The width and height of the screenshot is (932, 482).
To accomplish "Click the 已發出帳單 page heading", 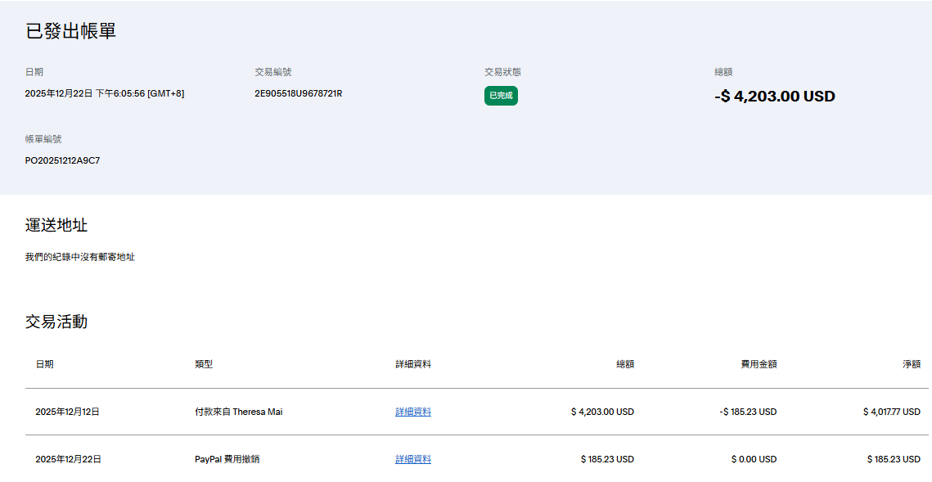I will pos(70,31).
